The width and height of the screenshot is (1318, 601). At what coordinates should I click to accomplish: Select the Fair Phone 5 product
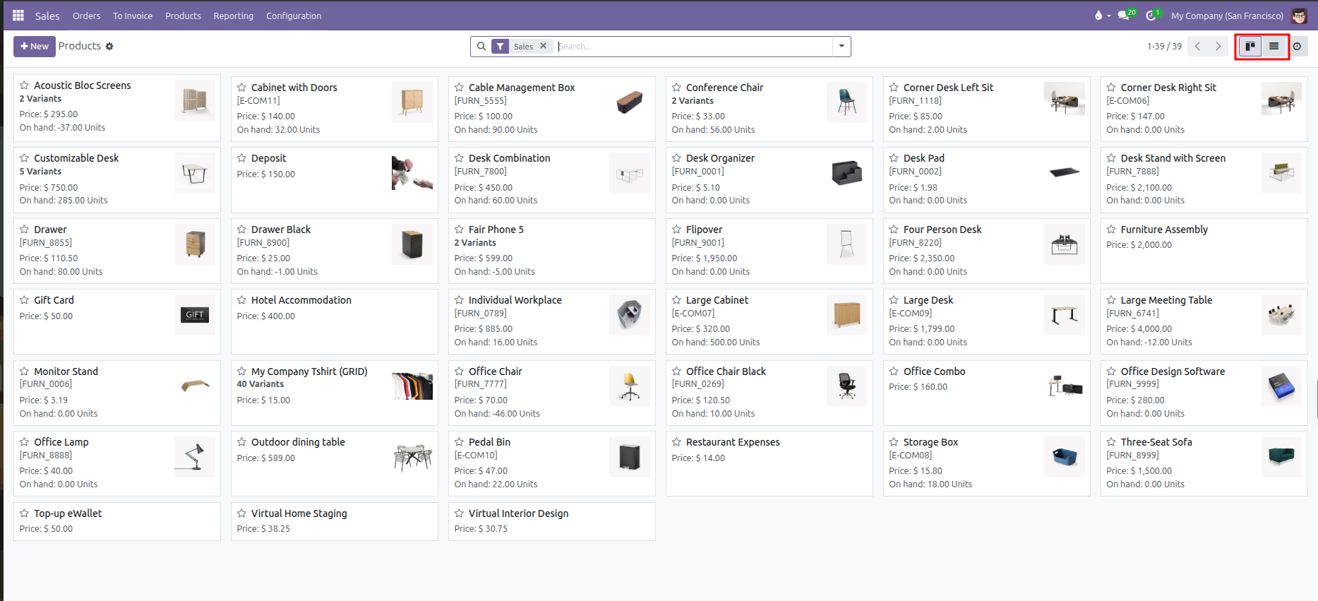click(552, 251)
